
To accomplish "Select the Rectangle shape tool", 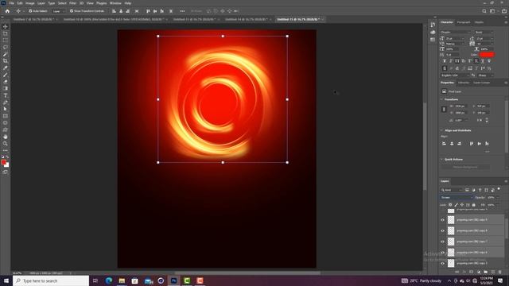I will (x=6, y=116).
